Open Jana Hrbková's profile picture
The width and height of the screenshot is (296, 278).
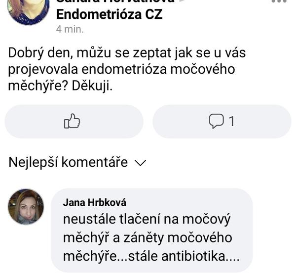pos(26,206)
